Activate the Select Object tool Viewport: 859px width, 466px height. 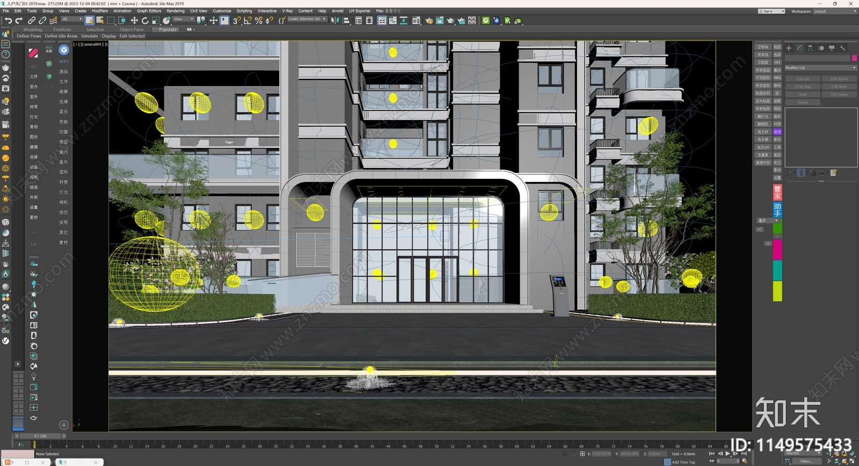point(90,20)
